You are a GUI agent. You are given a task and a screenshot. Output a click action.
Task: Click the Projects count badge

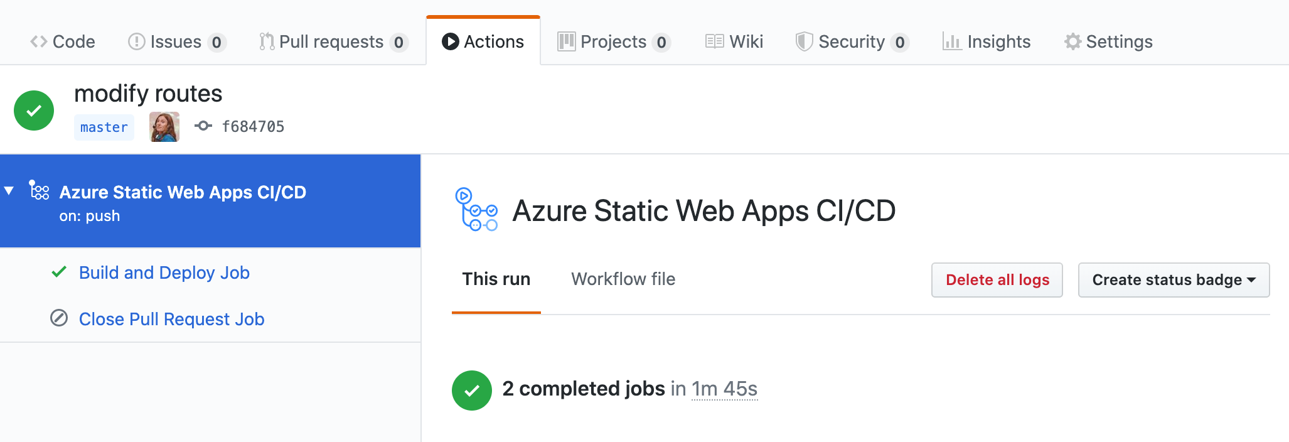661,42
